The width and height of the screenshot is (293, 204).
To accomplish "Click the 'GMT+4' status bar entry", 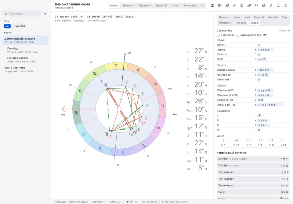I will tap(132, 202).
